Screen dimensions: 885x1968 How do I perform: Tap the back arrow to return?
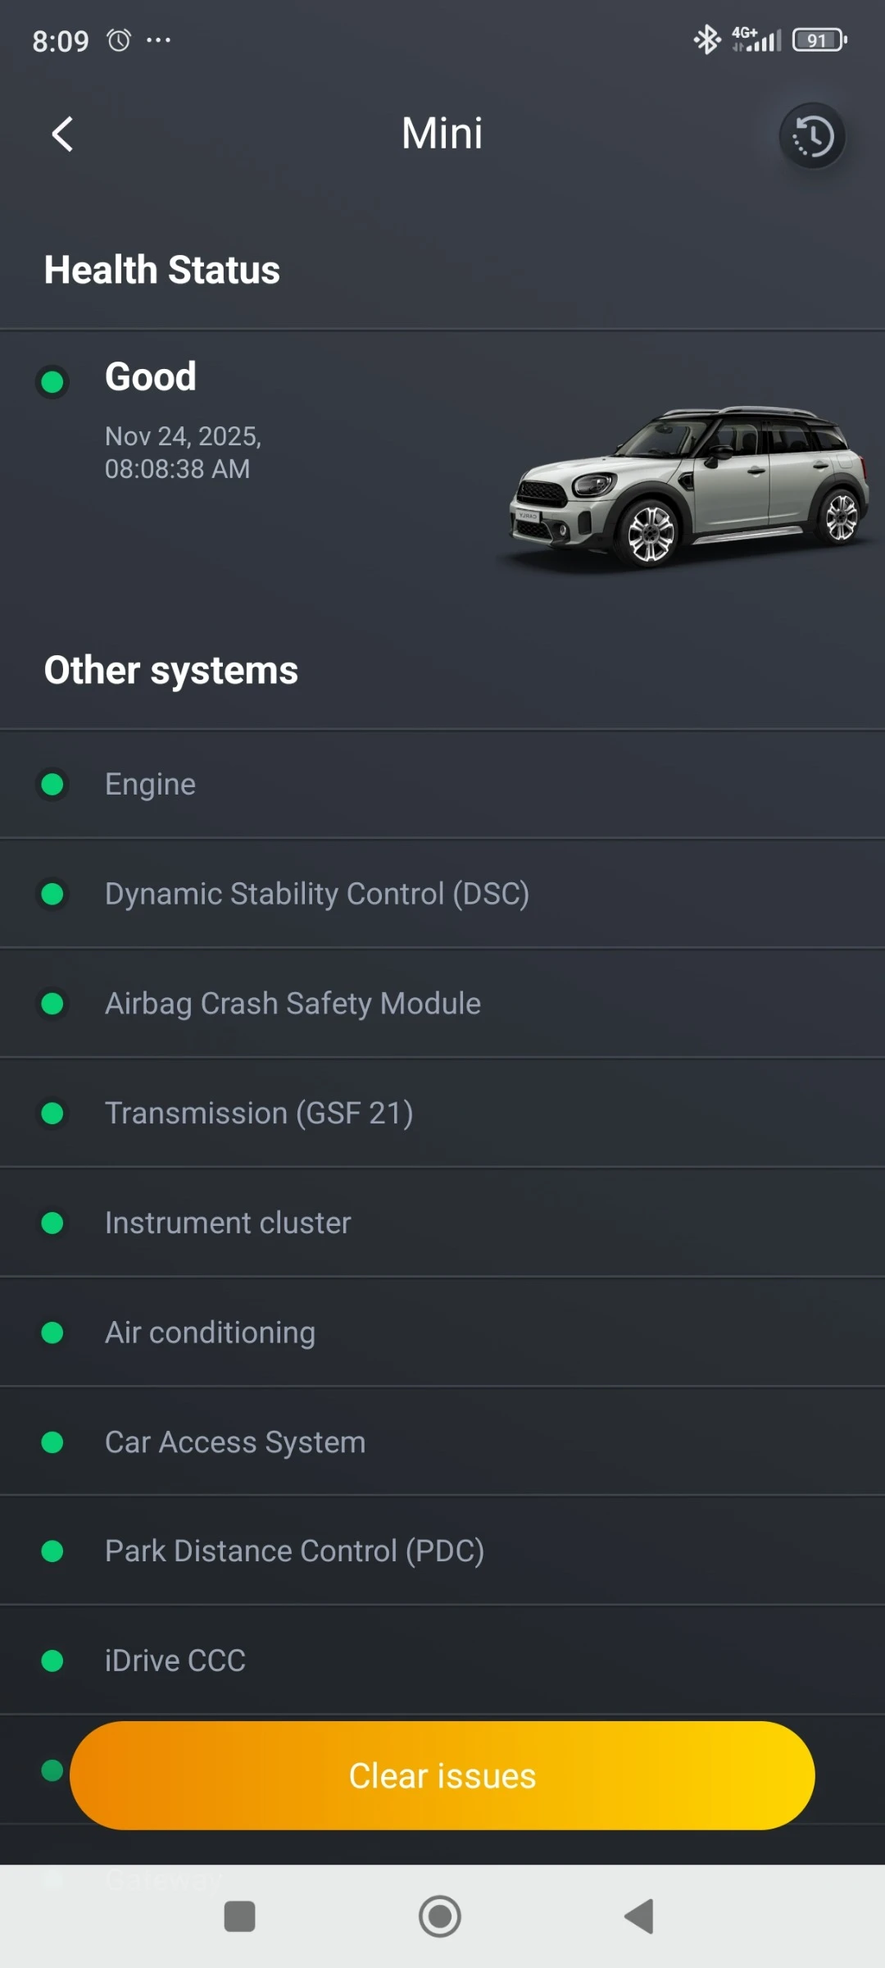pos(61,134)
